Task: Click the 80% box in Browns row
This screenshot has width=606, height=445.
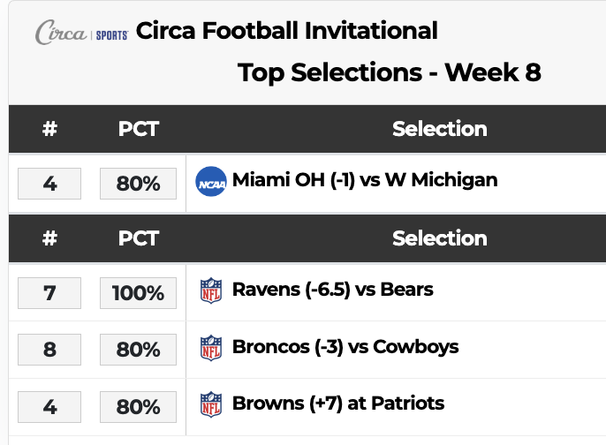Action: pyautogui.click(x=139, y=407)
